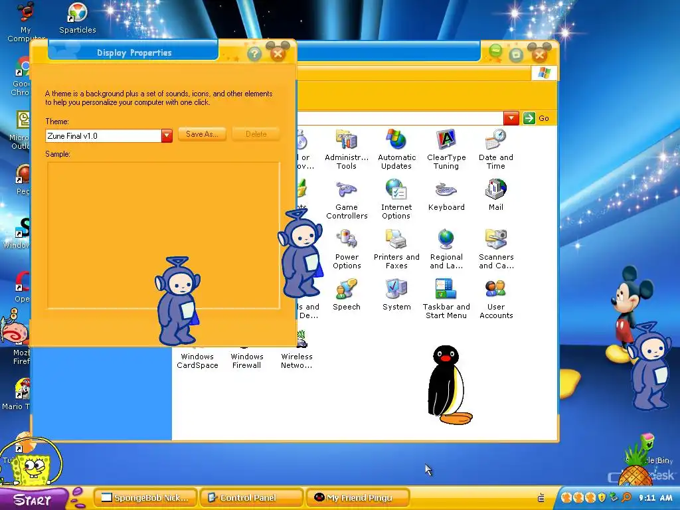This screenshot has height=510, width=680.
Task: Open the System properties icon
Action: pyautogui.click(x=396, y=294)
